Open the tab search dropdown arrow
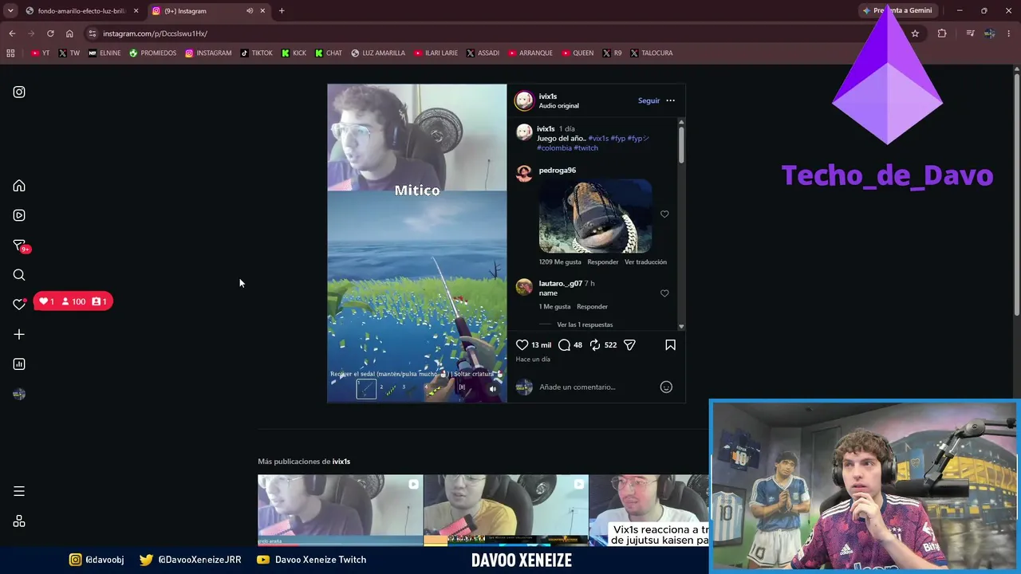1021x574 pixels. [x=10, y=10]
